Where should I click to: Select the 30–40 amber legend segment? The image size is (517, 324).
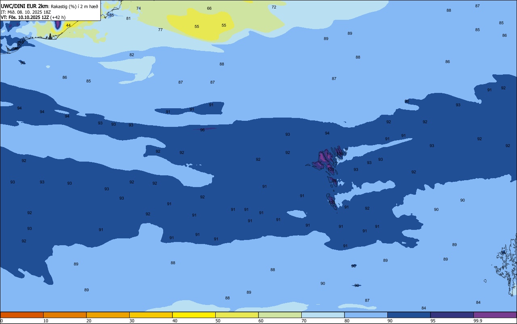(x=151, y=315)
